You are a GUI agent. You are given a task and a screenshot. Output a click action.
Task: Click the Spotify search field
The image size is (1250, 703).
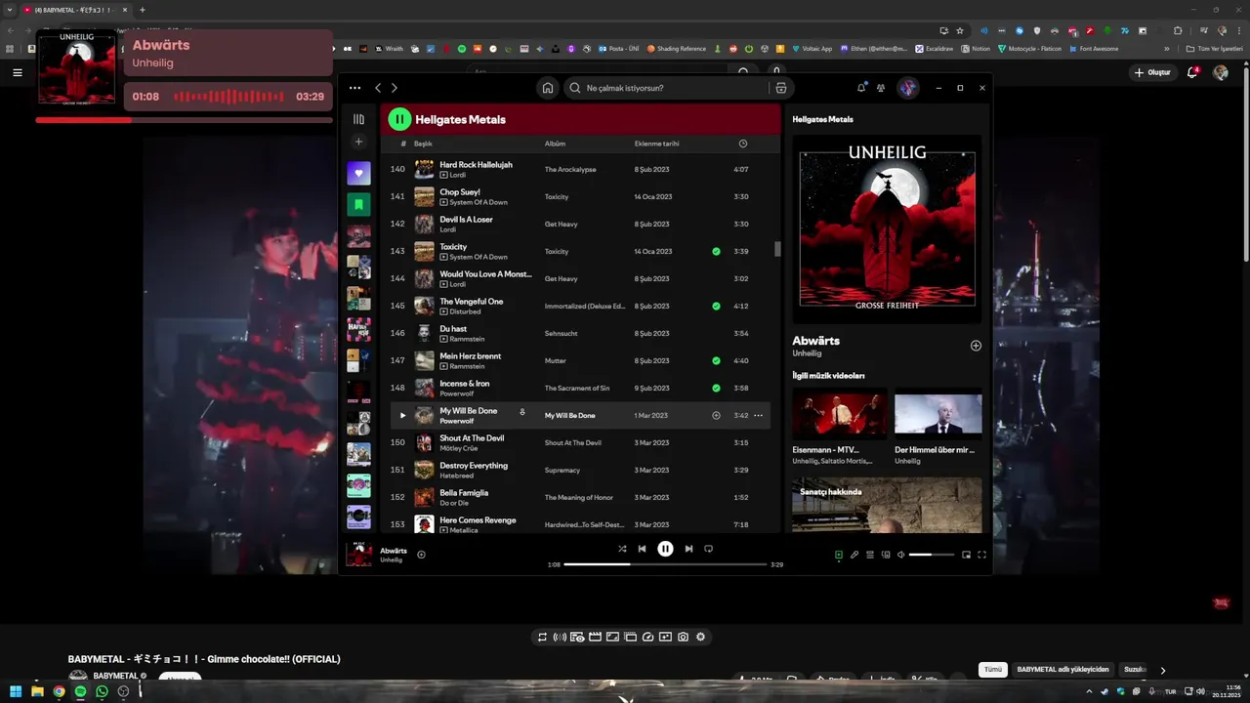[668, 88]
